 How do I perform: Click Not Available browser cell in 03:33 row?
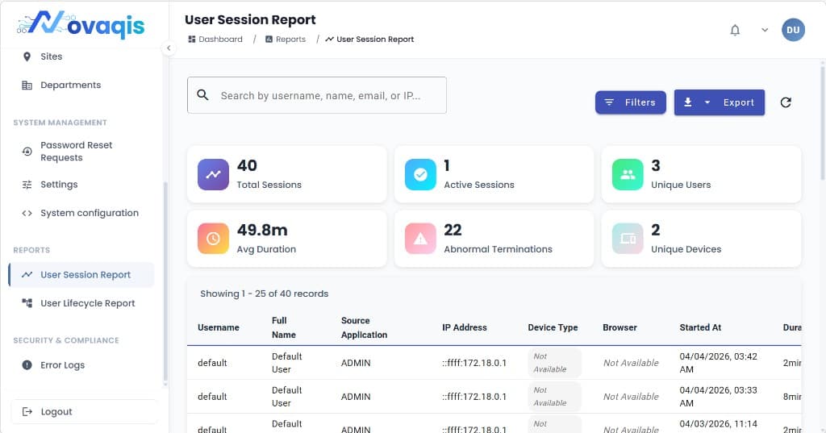[631, 396]
